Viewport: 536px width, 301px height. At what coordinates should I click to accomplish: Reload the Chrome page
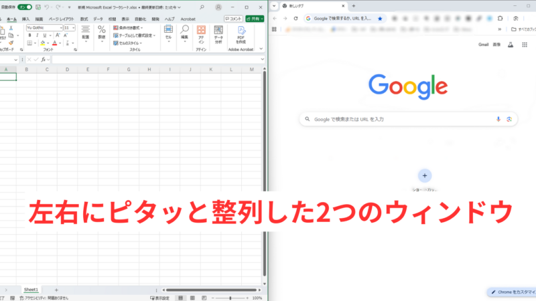[295, 18]
